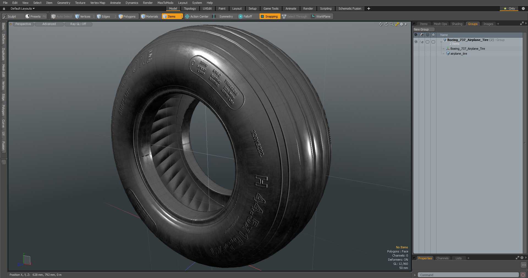Screen dimensions: 528x278
Task: Open the Perspective view dropdown
Action: pyautogui.click(x=23, y=24)
